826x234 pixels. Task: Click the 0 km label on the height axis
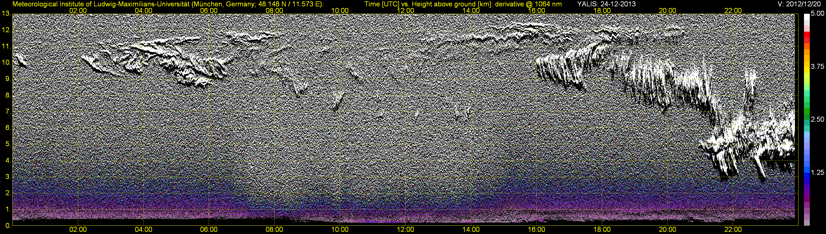pos(8,226)
